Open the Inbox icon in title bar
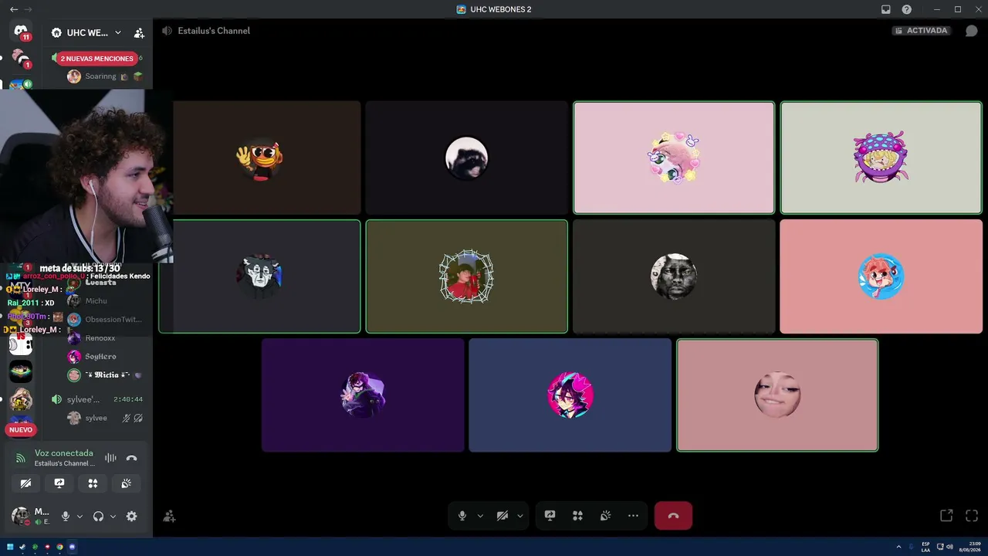 coord(886,9)
